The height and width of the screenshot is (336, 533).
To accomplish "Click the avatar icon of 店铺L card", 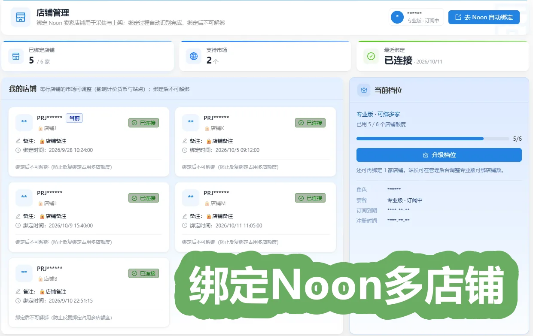I will (x=24, y=198).
